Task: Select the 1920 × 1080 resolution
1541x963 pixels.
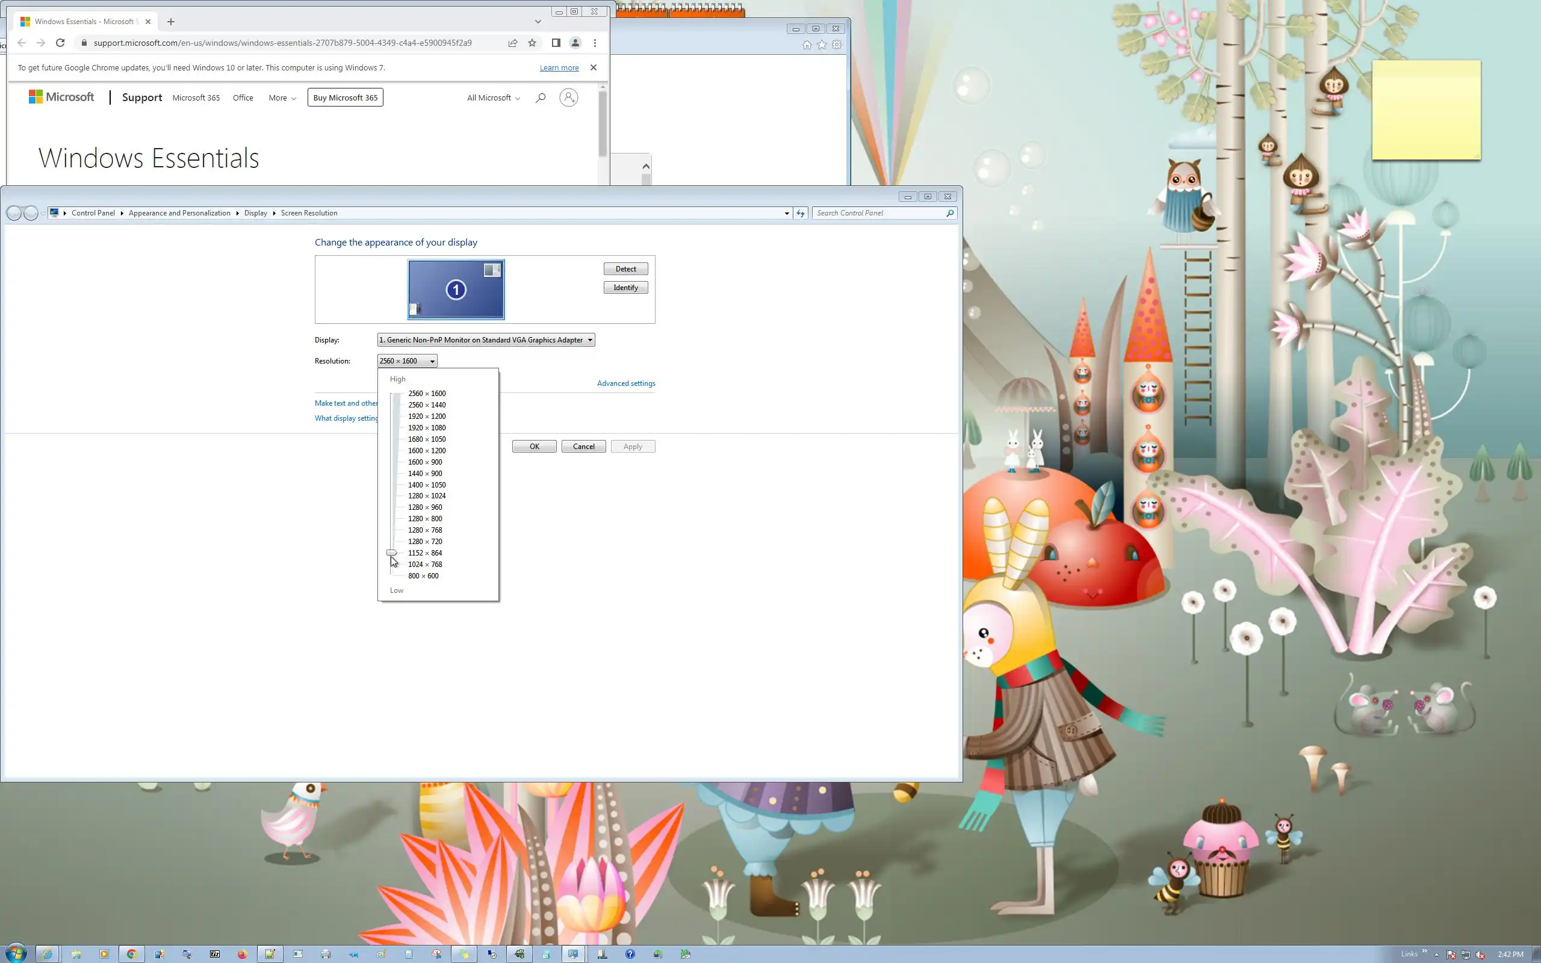Action: pyautogui.click(x=427, y=427)
